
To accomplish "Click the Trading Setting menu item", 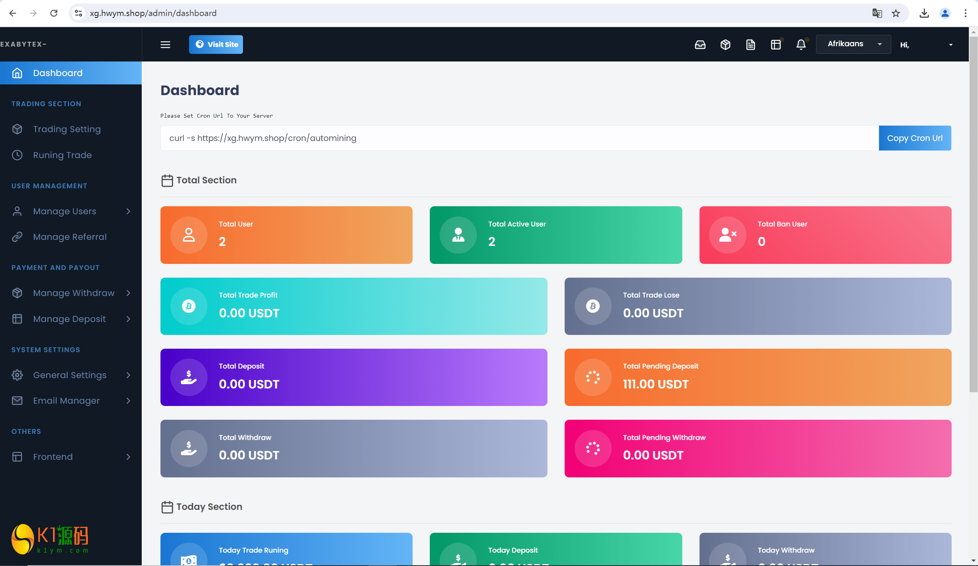I will [67, 129].
